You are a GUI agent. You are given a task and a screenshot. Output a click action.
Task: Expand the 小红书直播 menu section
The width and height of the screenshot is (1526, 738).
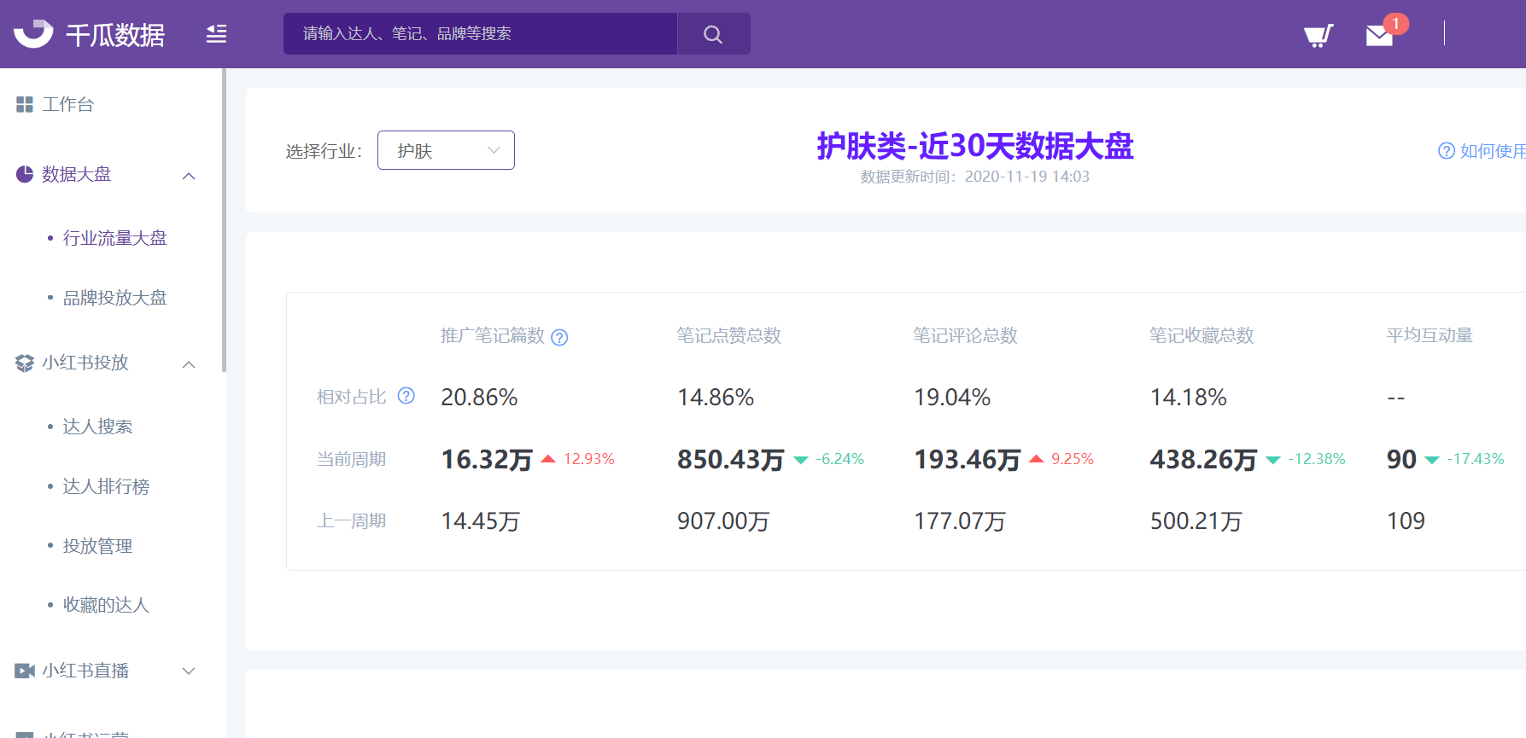[190, 671]
